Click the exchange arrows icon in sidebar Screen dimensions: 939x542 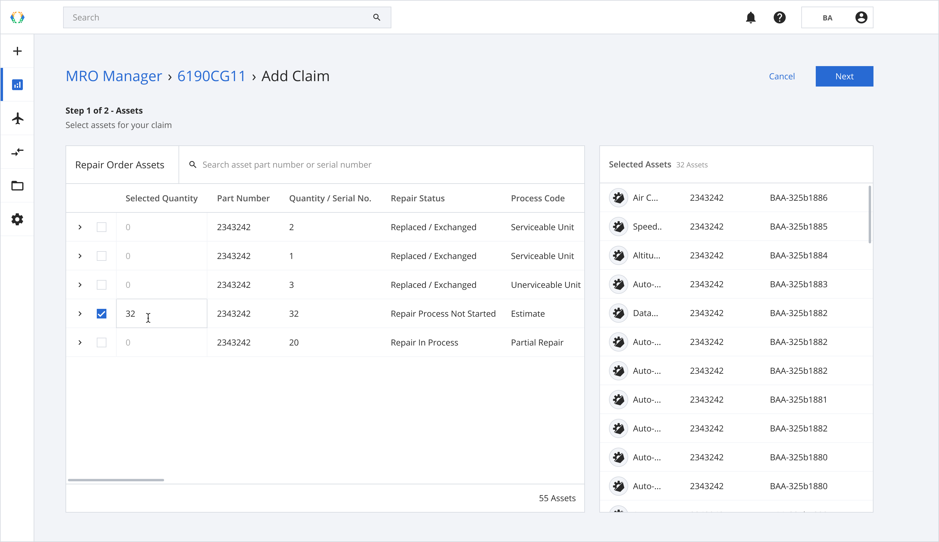point(17,152)
